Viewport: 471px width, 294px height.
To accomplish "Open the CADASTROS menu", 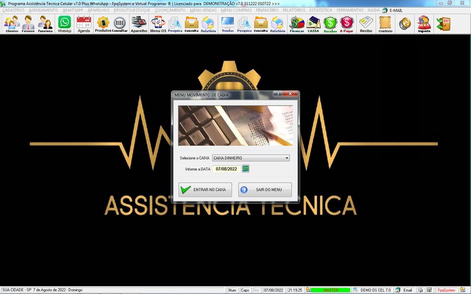I will pyautogui.click(x=13, y=10).
